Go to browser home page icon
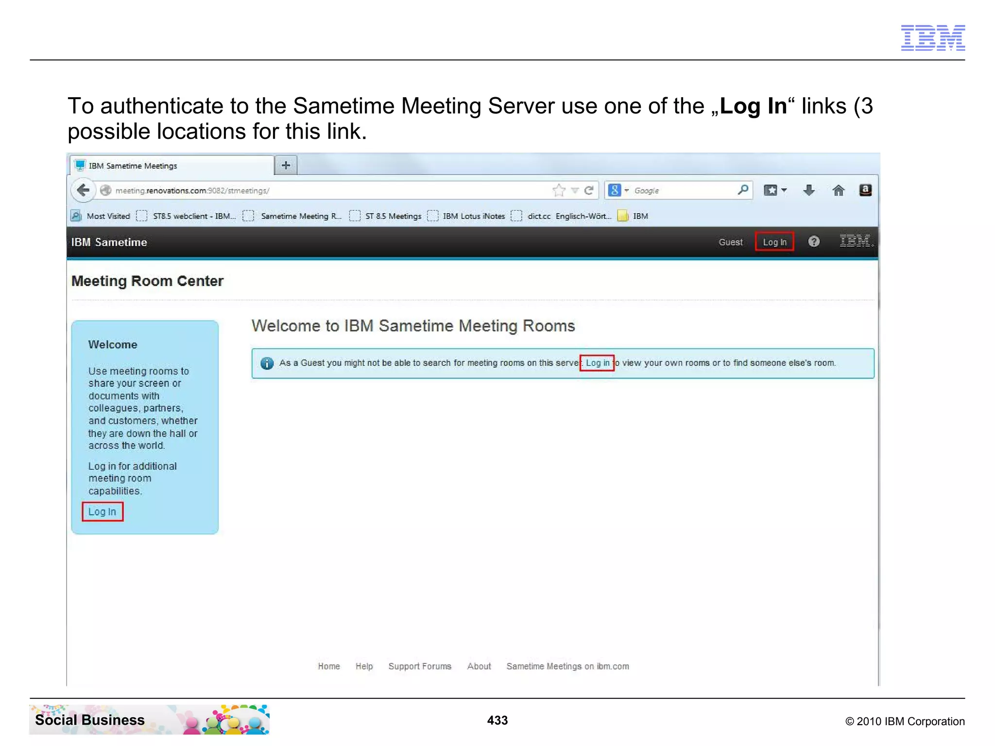Image resolution: width=995 pixels, height=746 pixels. pos(838,190)
